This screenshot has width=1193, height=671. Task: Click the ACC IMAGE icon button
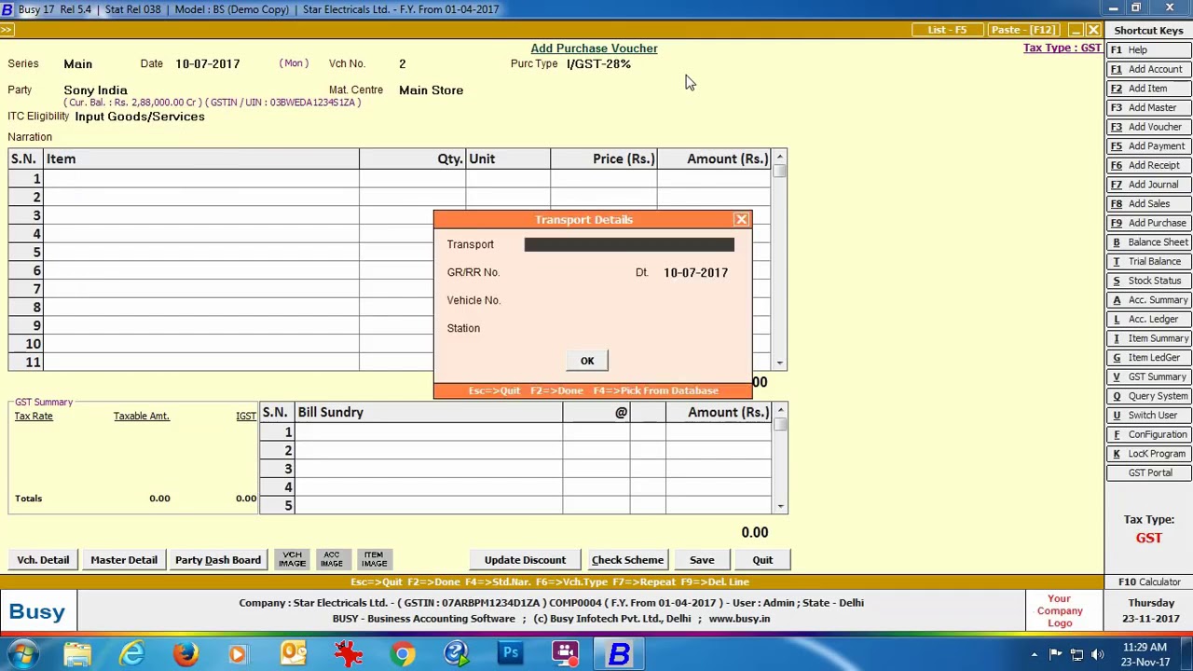point(332,559)
